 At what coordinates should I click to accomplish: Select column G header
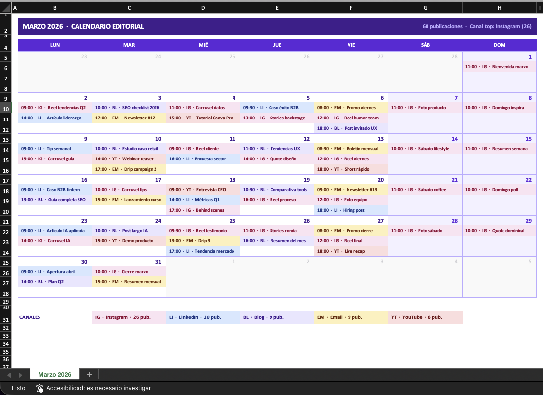click(425, 7)
